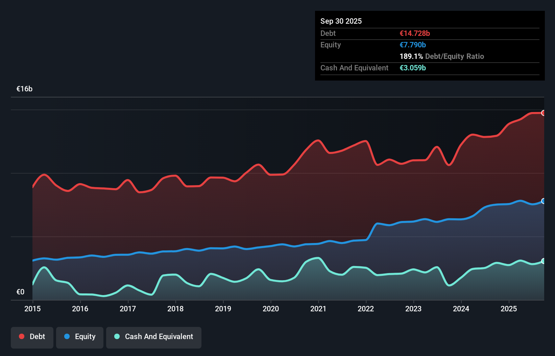
Task: Click the 2023 x-axis label
Action: tap(413, 309)
